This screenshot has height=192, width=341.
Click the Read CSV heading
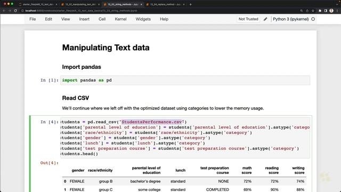click(x=76, y=98)
